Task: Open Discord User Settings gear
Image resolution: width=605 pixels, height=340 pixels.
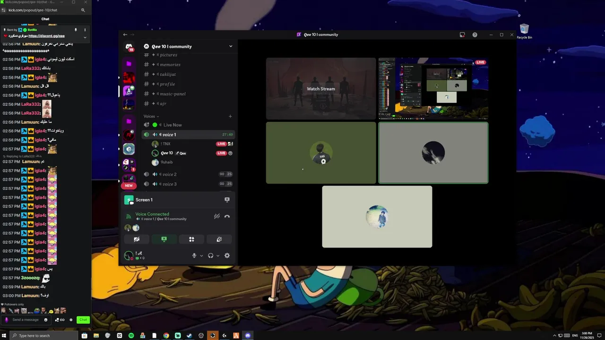Action: coord(227,255)
